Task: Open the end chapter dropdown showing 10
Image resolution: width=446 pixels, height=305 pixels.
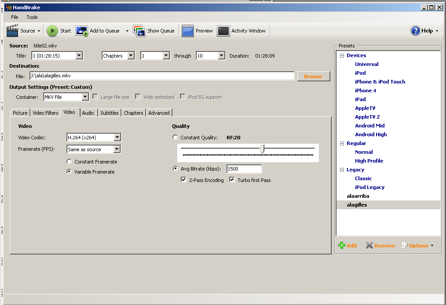Action: (x=222, y=56)
